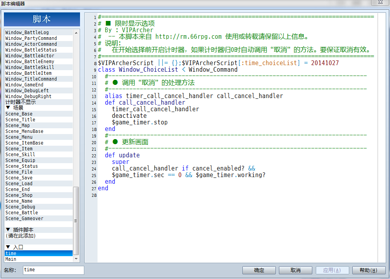Select the 插件脚本 section header
This screenshot has height=279, width=390.
tap(38, 230)
